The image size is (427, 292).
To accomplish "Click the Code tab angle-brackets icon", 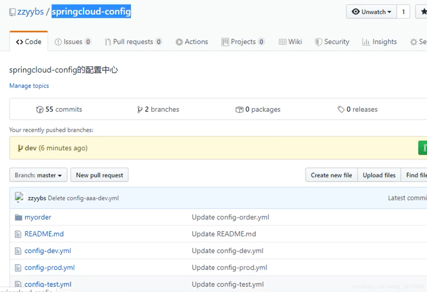I will tap(19, 42).
